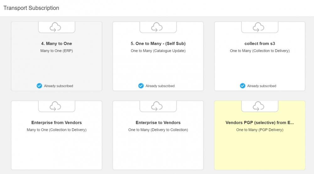Click cloud icon on collect from s3 card
This screenshot has width=314, height=174.
[258, 27]
